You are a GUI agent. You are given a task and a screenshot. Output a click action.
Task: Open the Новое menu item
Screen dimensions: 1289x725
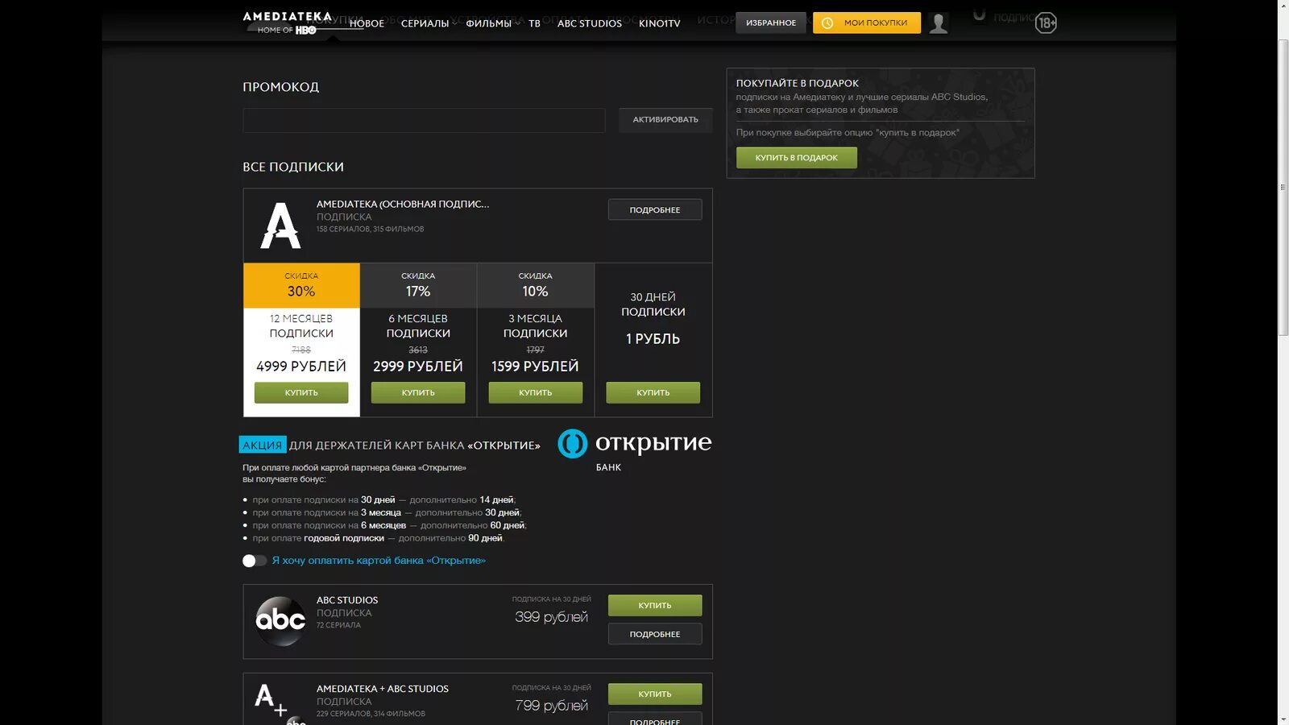pos(367,23)
